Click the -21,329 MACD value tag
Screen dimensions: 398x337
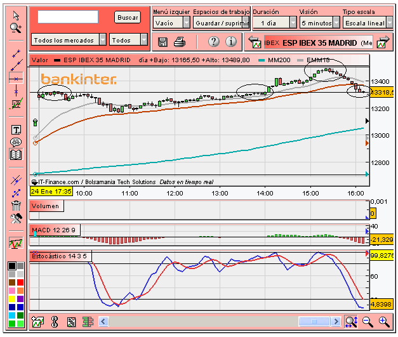pyautogui.click(x=381, y=239)
